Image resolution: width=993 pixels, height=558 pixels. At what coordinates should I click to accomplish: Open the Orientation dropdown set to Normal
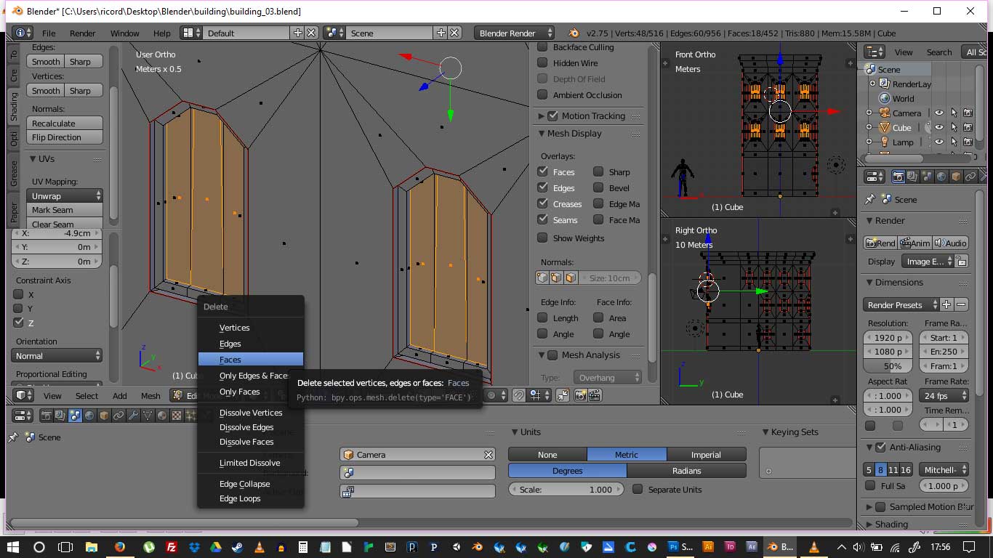pyautogui.click(x=57, y=356)
